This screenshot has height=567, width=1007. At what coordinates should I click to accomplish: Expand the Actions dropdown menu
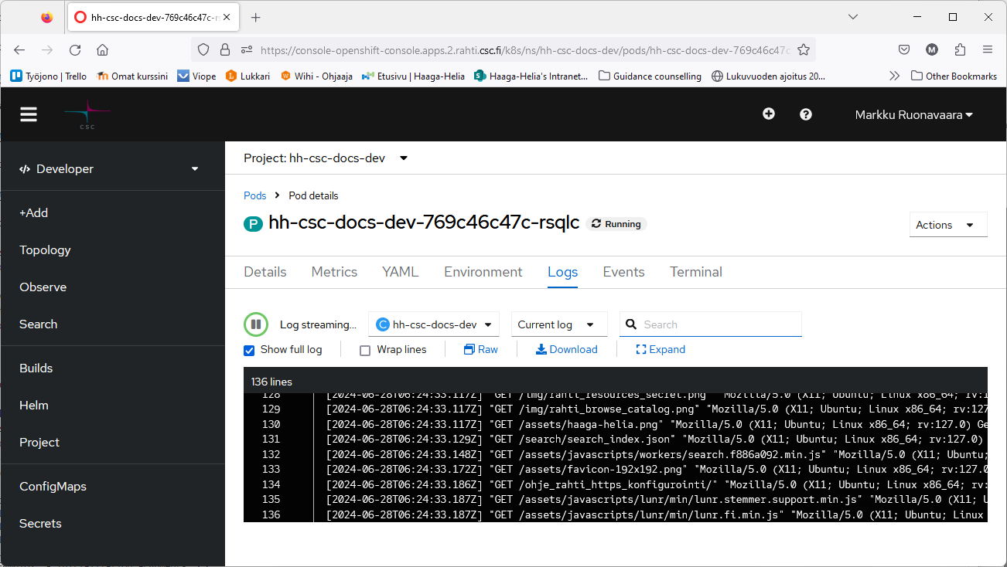[x=947, y=225]
